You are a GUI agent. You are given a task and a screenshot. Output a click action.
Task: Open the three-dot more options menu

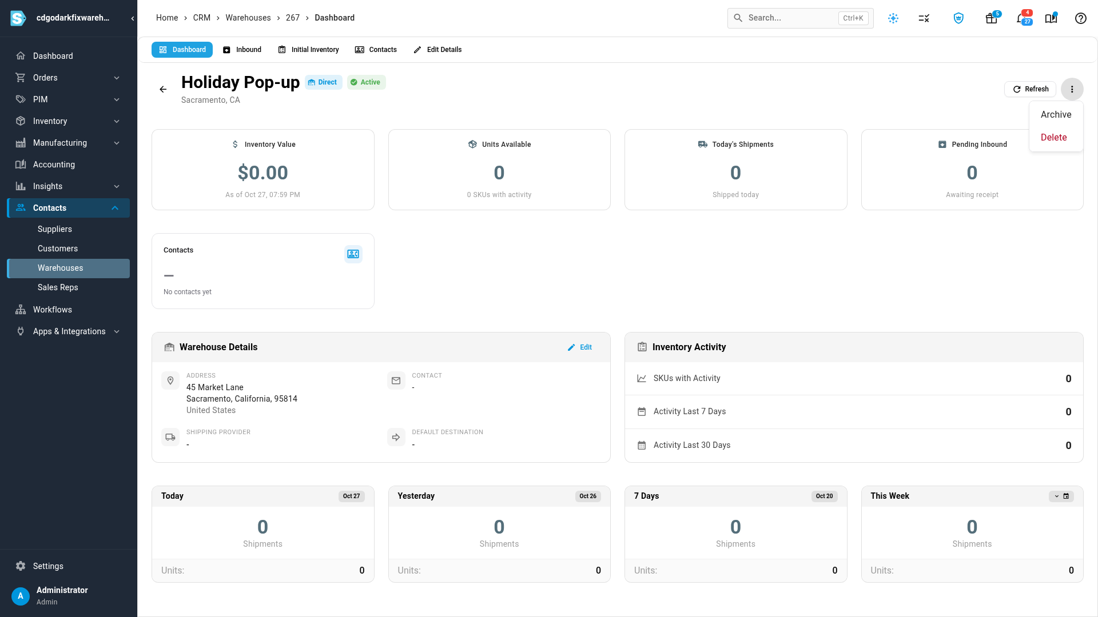(1072, 89)
